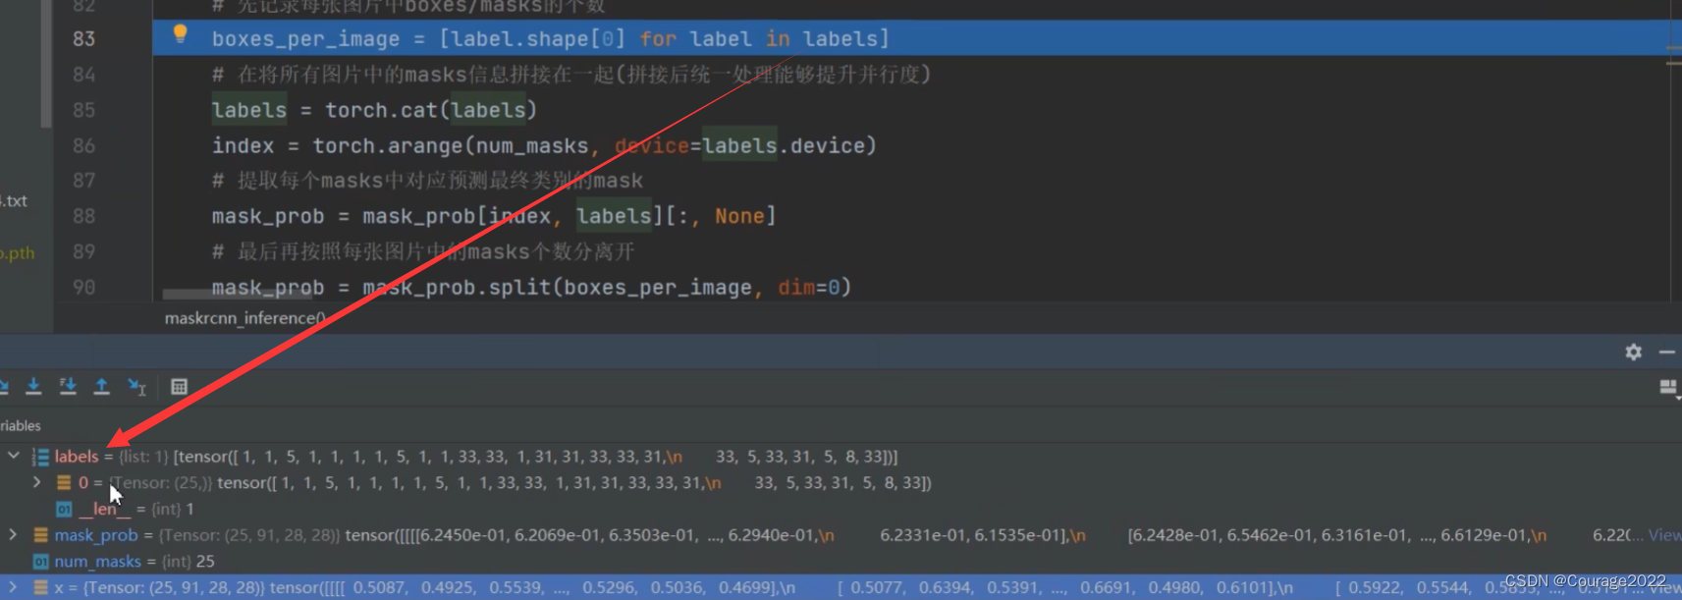Click the maskrcnn_inference() breadcrumb
The image size is (1682, 600).
pos(245,318)
